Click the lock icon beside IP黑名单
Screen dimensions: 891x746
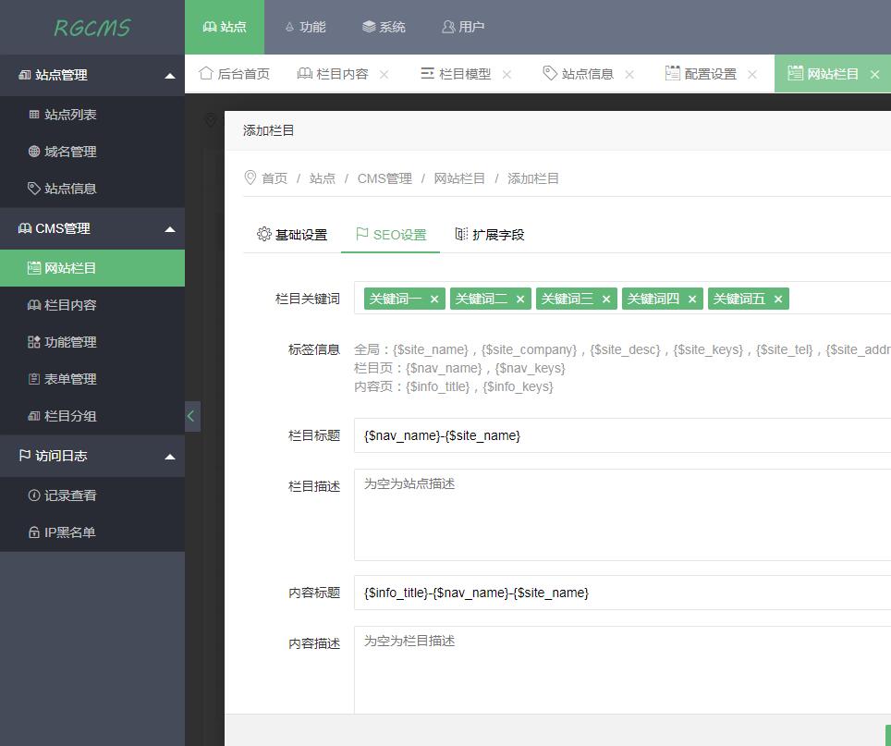(x=34, y=532)
